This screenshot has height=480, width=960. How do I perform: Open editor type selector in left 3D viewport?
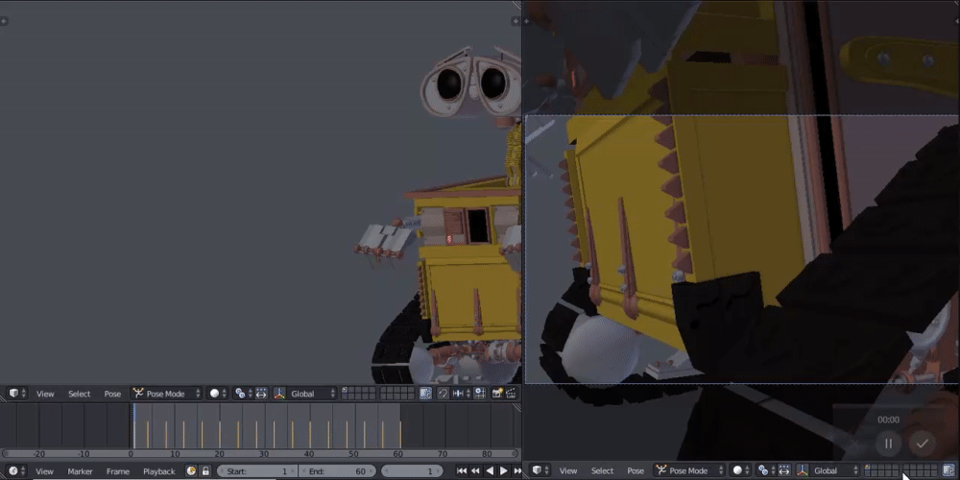[x=16, y=394]
